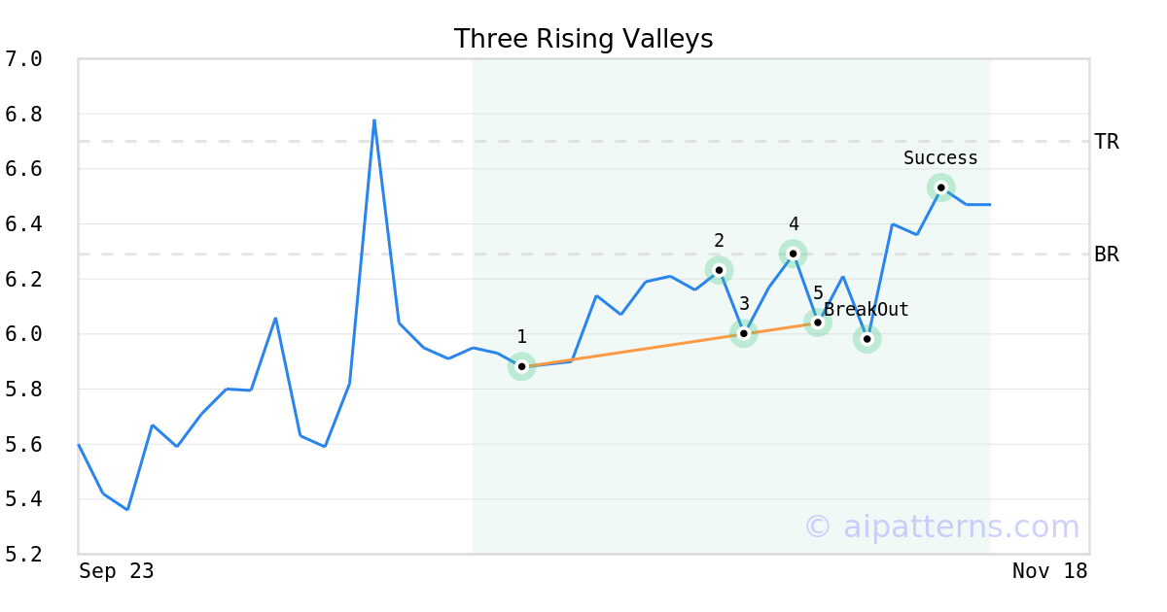Click the Success text annotation
The height and width of the screenshot is (612, 1167).
click(940, 158)
